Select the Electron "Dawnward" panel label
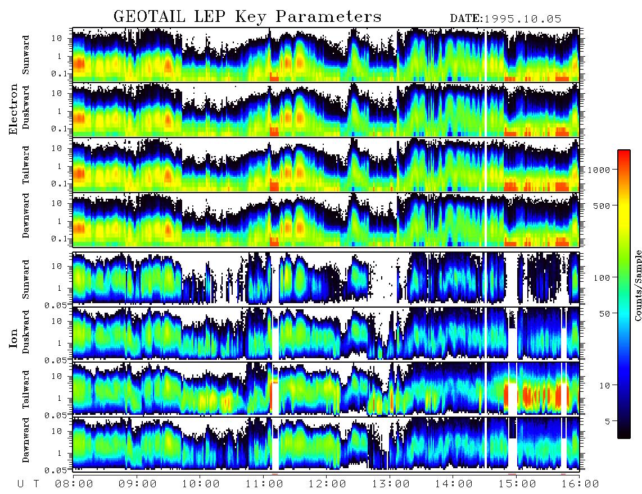The width and height of the screenshot is (642, 494). pos(26,216)
